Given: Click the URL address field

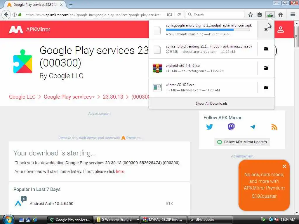Looking at the screenshot, I should 93,15.
